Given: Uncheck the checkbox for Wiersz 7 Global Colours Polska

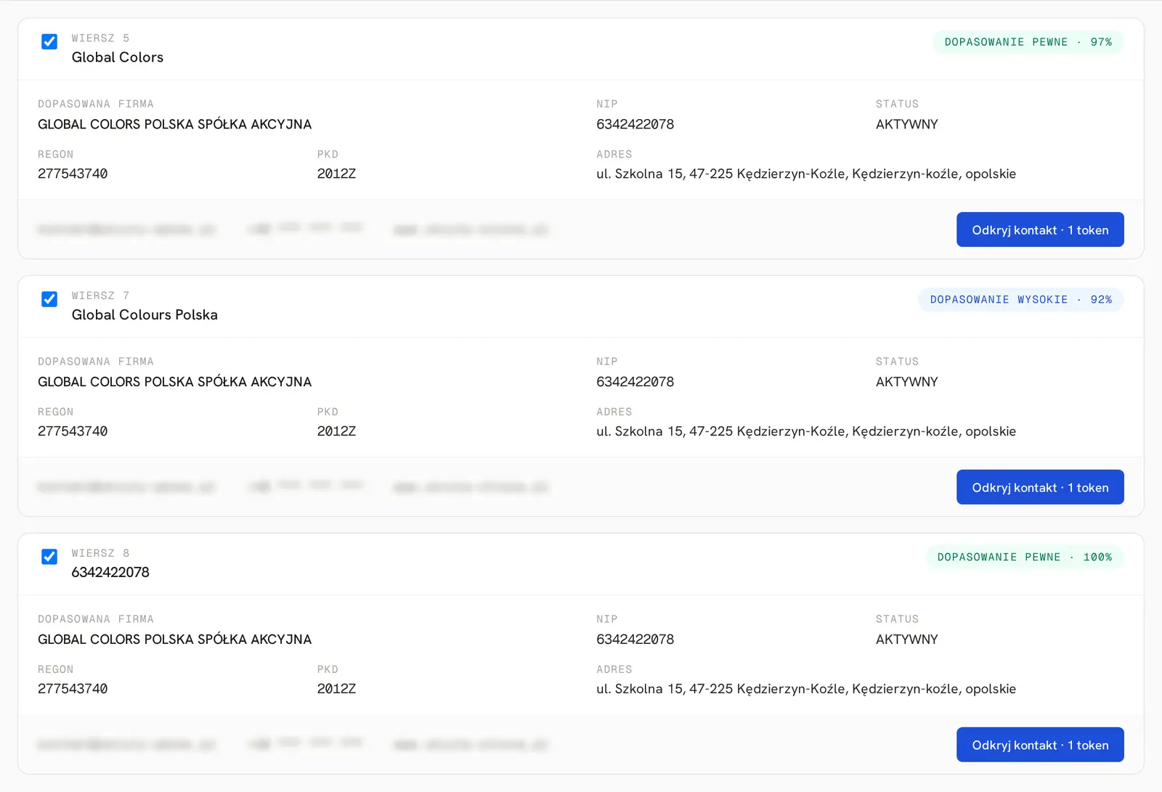Looking at the screenshot, I should [x=49, y=299].
